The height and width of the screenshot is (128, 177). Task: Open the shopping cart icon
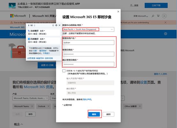(158, 16)
